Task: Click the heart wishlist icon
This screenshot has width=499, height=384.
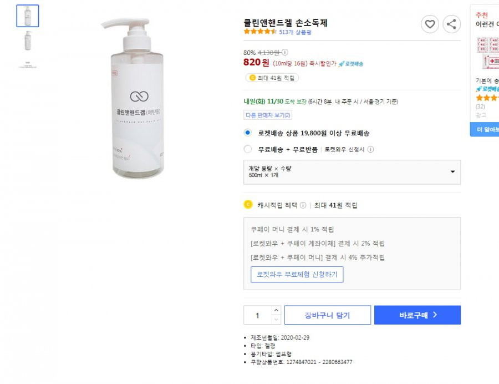Action: [430, 24]
